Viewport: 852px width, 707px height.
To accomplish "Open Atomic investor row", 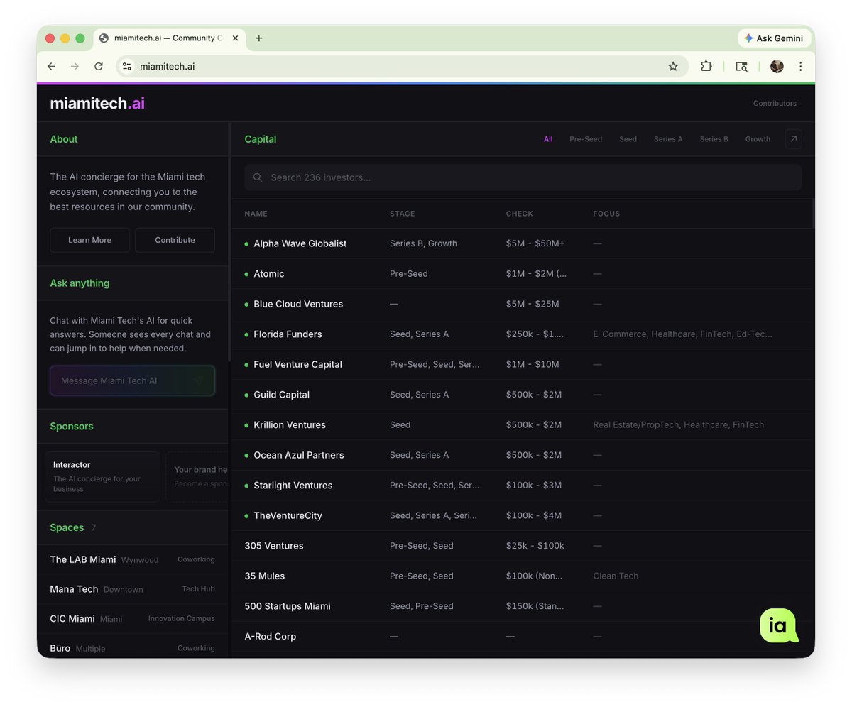I will tap(523, 273).
